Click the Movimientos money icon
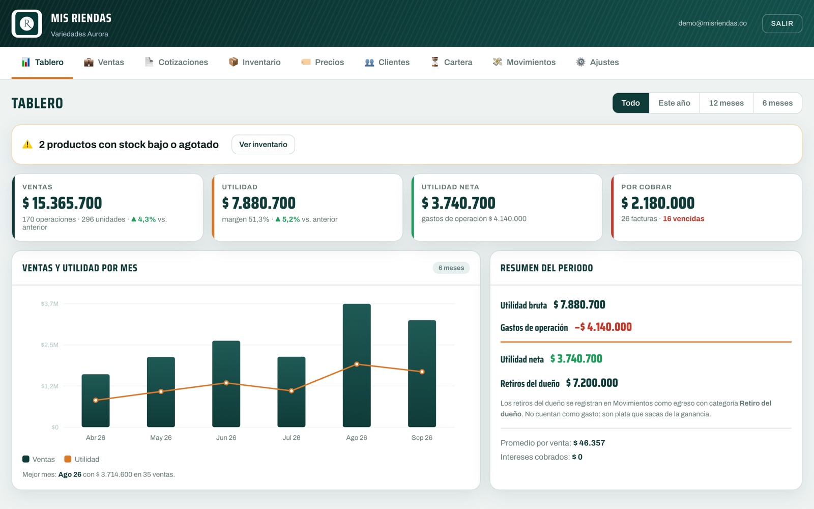The height and width of the screenshot is (509, 814). [498, 62]
